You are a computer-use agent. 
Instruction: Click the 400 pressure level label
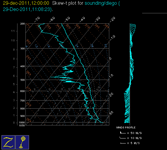click(x=23, y=66)
